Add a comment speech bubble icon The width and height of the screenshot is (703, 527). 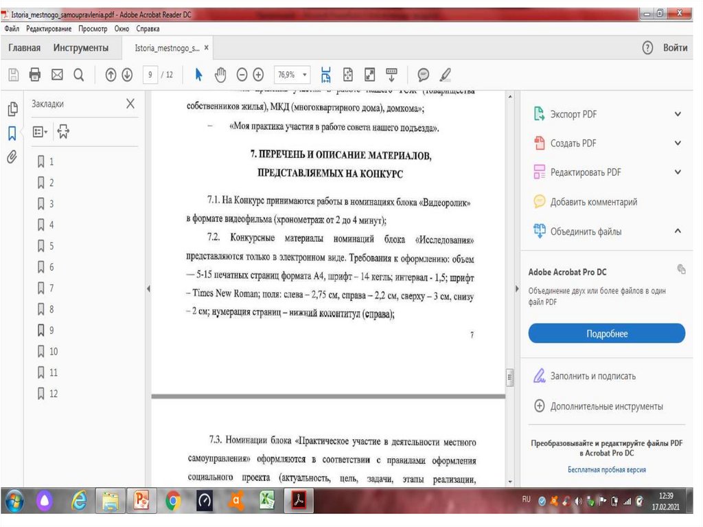[424, 75]
